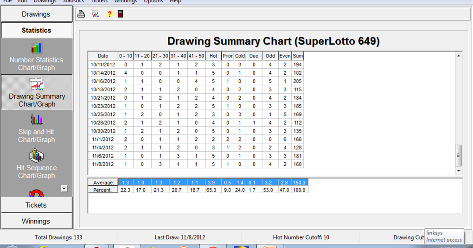Click the Average row label
The image size is (473, 248).
point(103,183)
